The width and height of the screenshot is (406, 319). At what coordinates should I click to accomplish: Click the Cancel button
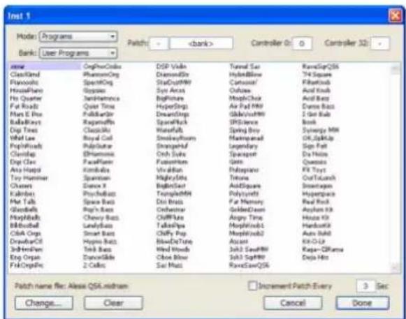point(293,303)
